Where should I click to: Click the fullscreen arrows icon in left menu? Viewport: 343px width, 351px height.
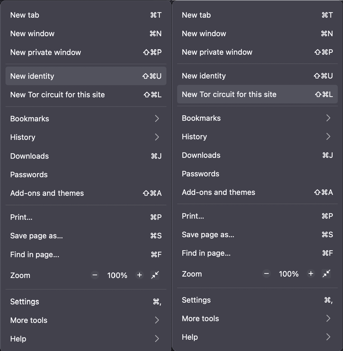(155, 275)
